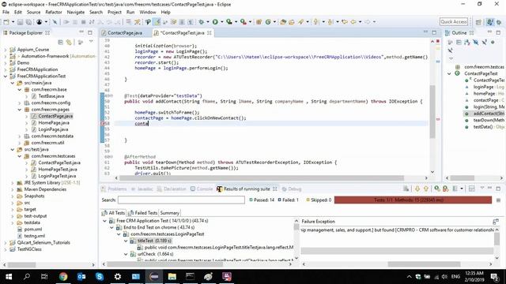
Task: Collapse ContactPageTest class in Outline
Action: (449, 73)
